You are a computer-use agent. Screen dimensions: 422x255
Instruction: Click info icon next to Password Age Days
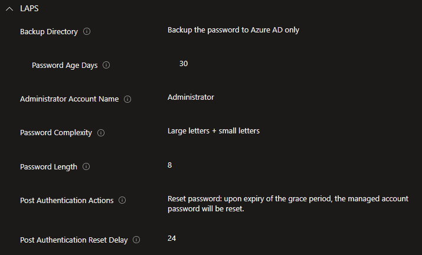[x=107, y=66]
